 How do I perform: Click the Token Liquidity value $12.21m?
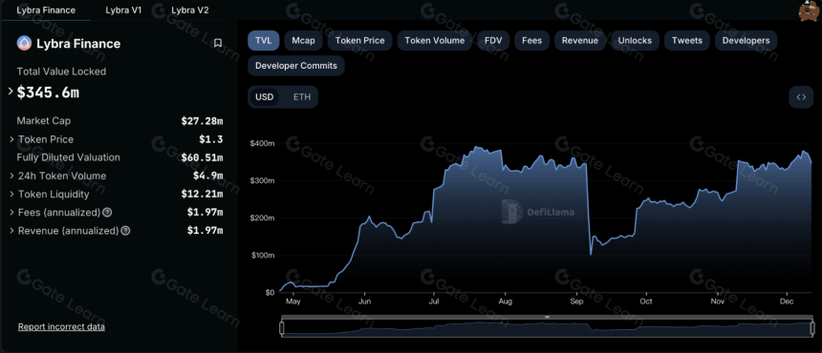tap(202, 194)
